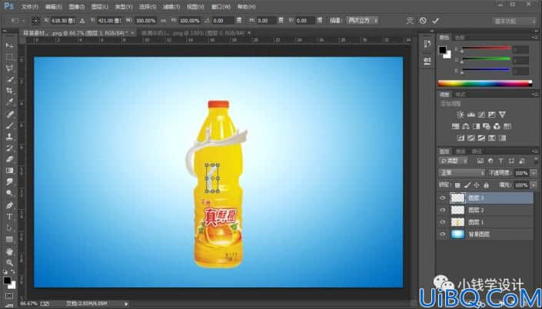Select the Move tool

[x=9, y=45]
